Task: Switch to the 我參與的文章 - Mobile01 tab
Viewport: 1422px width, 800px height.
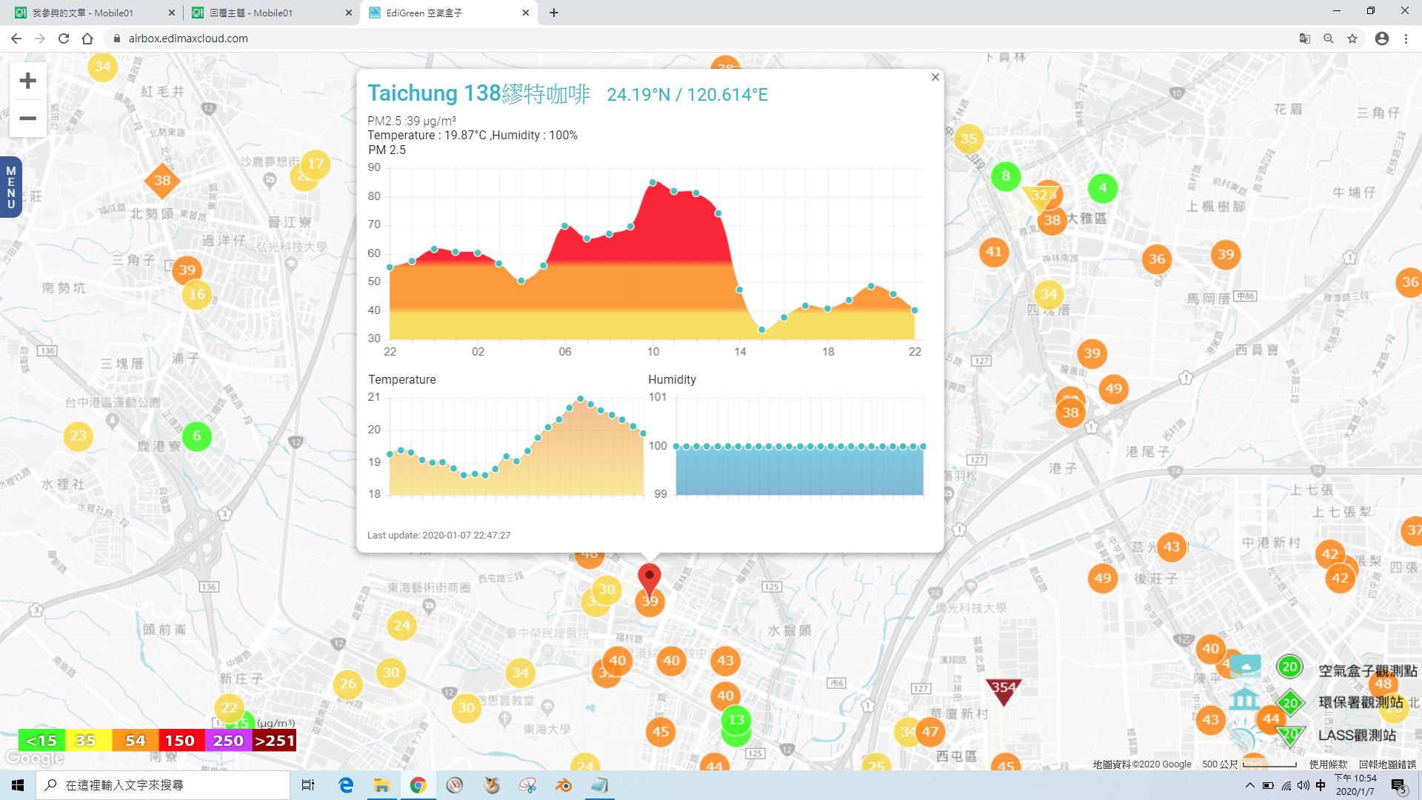Action: [x=83, y=13]
